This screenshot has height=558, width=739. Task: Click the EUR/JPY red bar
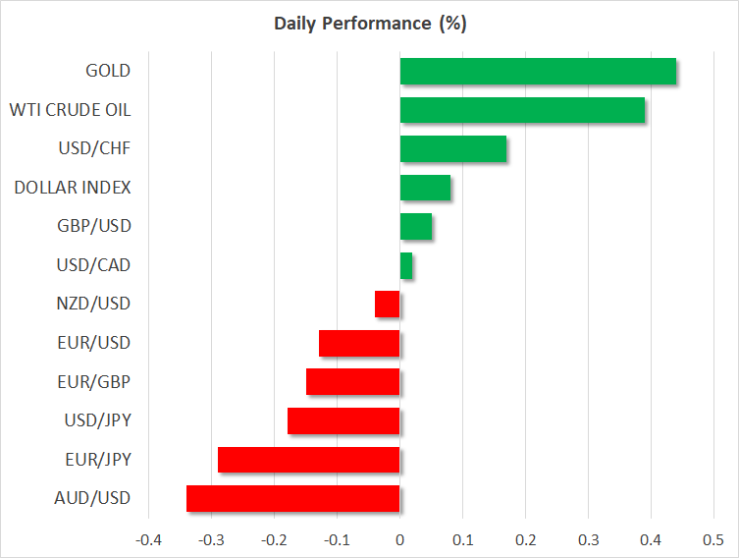click(x=309, y=459)
